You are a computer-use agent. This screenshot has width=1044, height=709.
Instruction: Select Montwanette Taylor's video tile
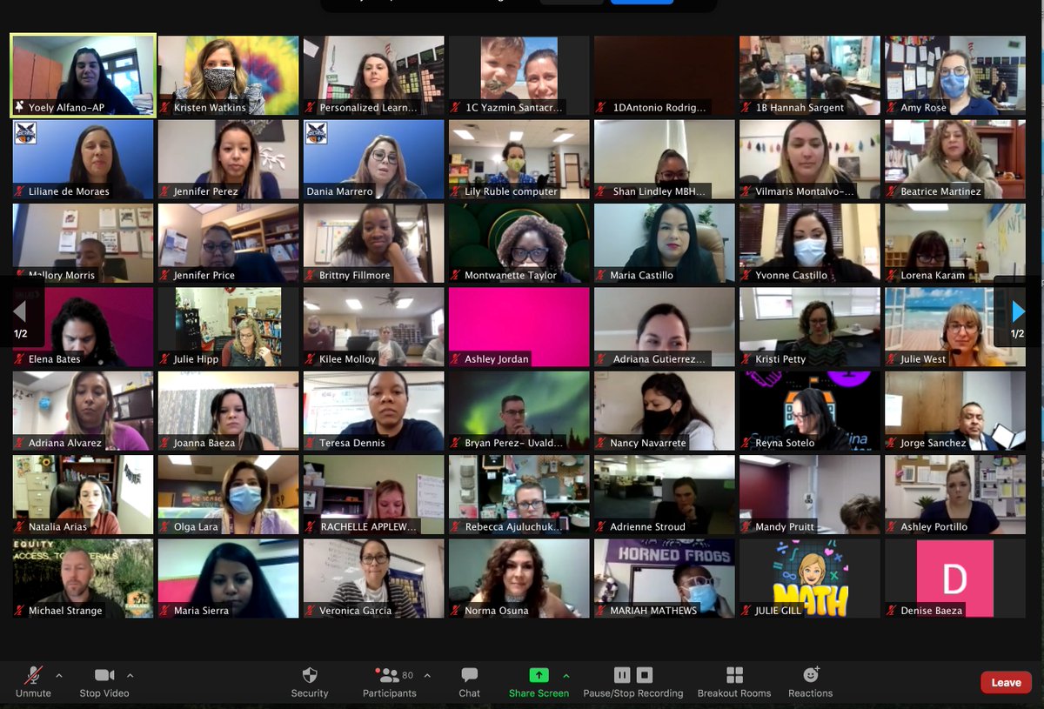click(519, 243)
